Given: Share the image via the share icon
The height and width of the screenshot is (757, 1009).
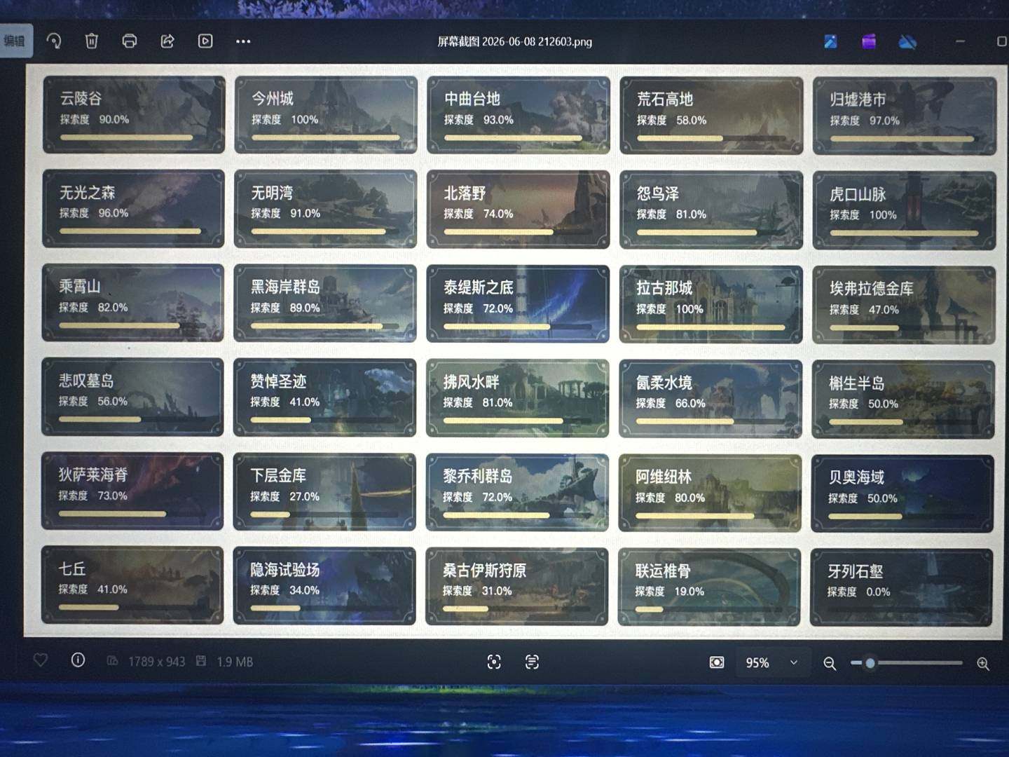Looking at the screenshot, I should click(x=167, y=41).
